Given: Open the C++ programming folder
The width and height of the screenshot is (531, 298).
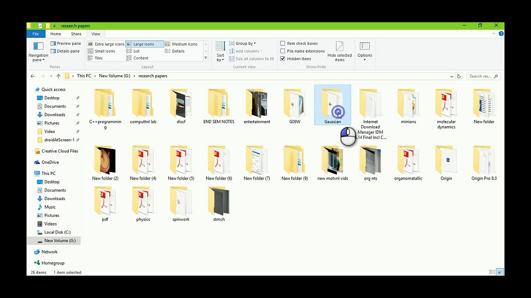Looking at the screenshot, I should click(105, 108).
